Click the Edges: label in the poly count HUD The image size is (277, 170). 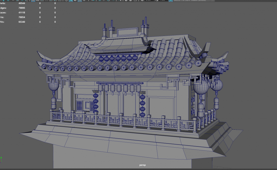[3, 8]
